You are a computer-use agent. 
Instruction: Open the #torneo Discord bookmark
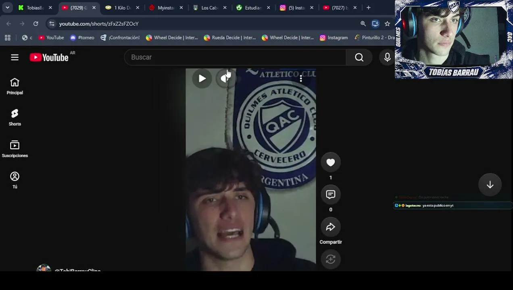pyautogui.click(x=82, y=37)
